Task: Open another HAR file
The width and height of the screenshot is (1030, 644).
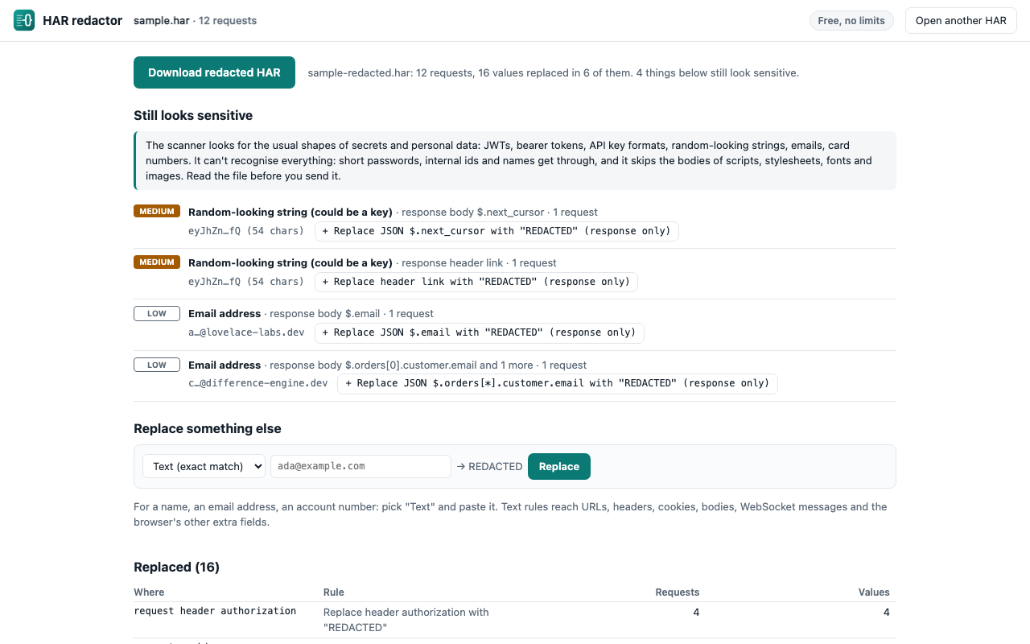Action: pyautogui.click(x=961, y=21)
